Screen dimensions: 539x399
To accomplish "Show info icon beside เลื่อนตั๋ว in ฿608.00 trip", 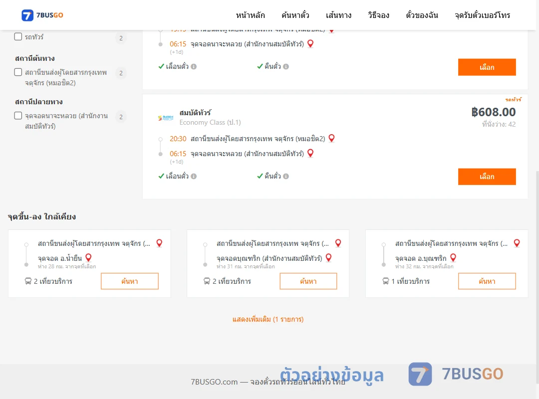I will point(194,176).
